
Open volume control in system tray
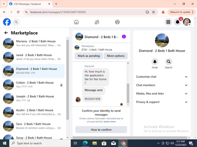(172, 143)
